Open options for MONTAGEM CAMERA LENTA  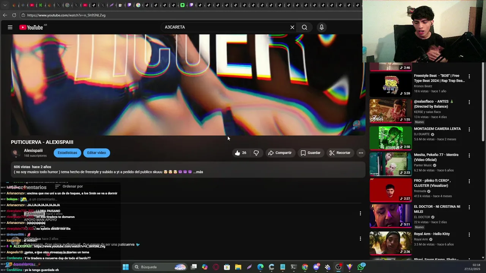pos(469,129)
